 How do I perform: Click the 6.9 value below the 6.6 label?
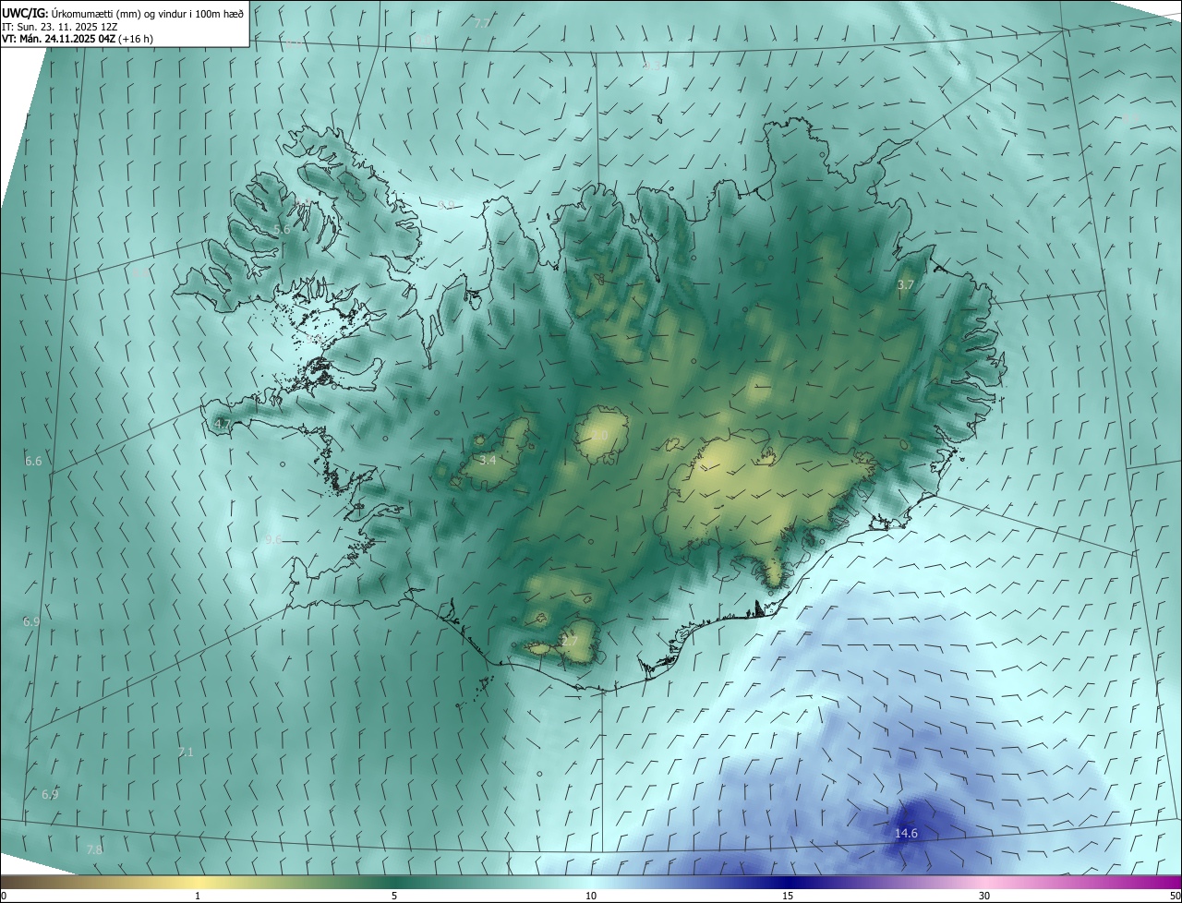(31, 622)
